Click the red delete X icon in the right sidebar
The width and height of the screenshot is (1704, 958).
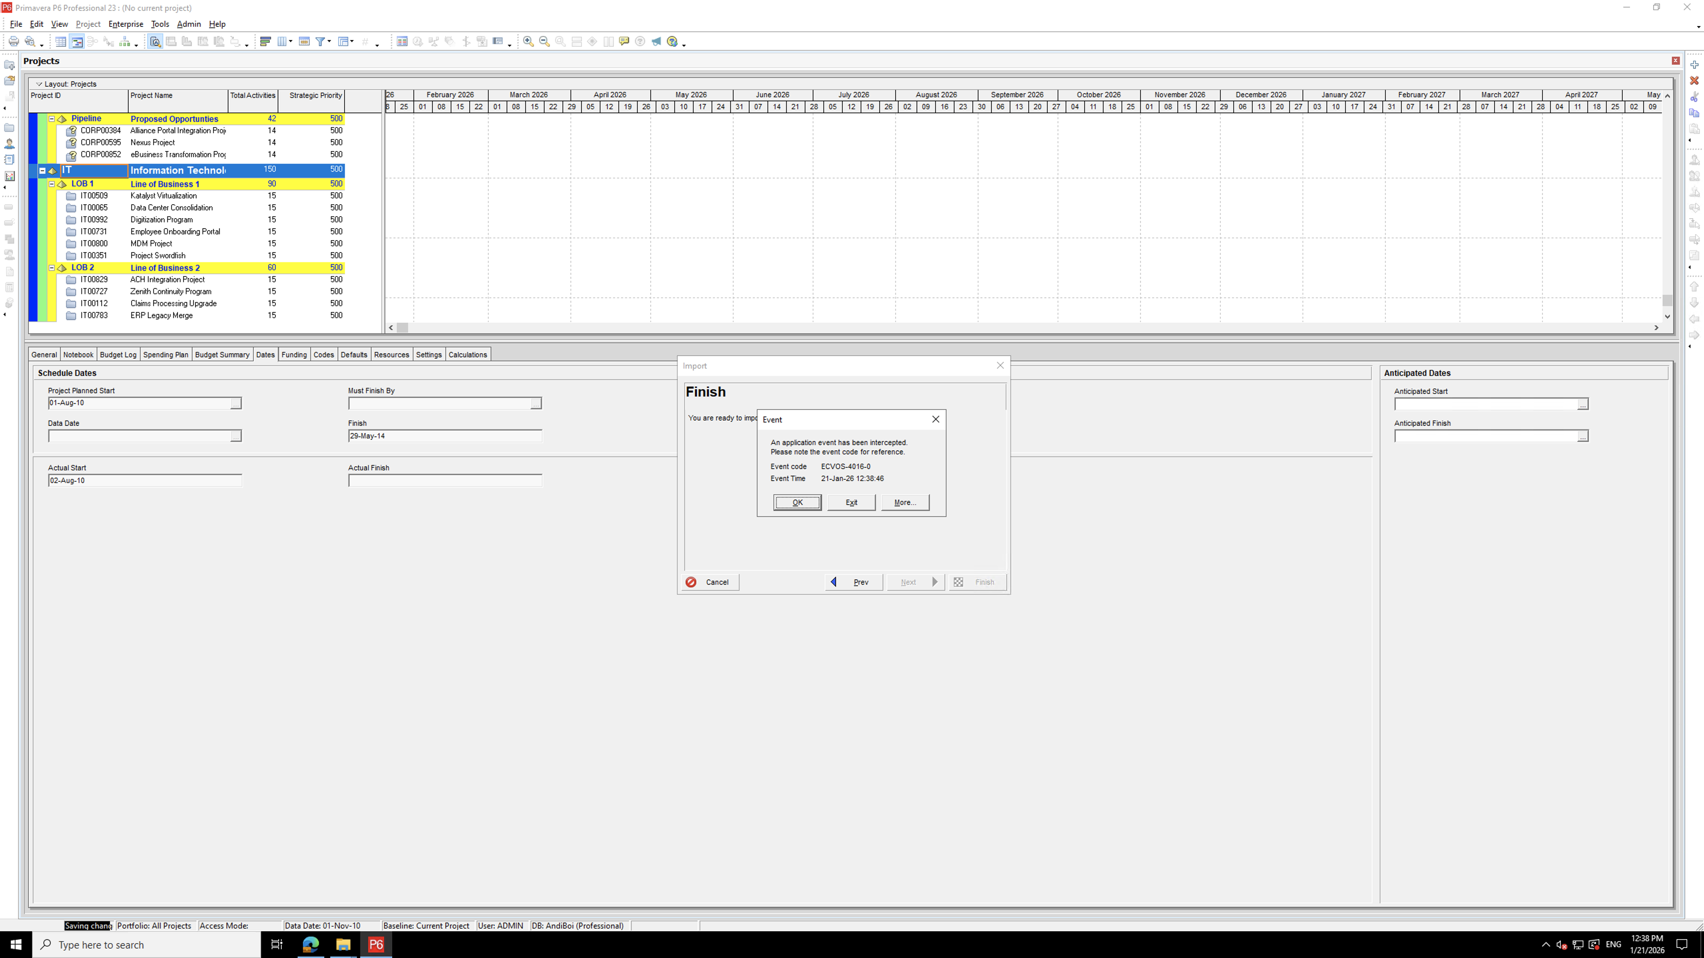coord(1694,80)
